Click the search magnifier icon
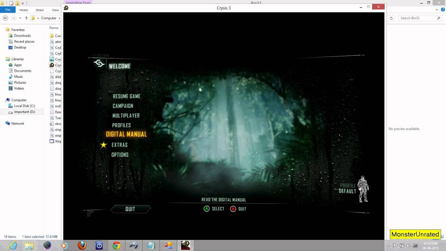446x251 pixels. coord(439,18)
